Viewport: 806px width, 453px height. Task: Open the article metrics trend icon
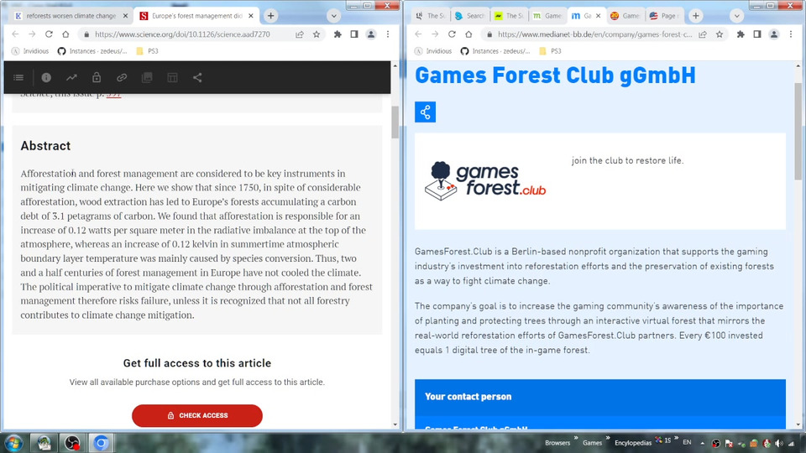click(x=71, y=77)
